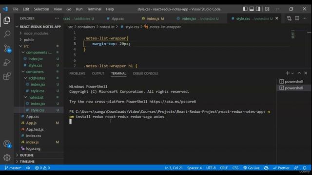Click Explorer views and more actions ellipsis

tap(57, 18)
